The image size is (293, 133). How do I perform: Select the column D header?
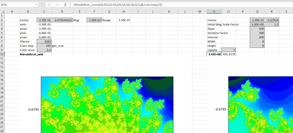pyautogui.click(x=62, y=11)
